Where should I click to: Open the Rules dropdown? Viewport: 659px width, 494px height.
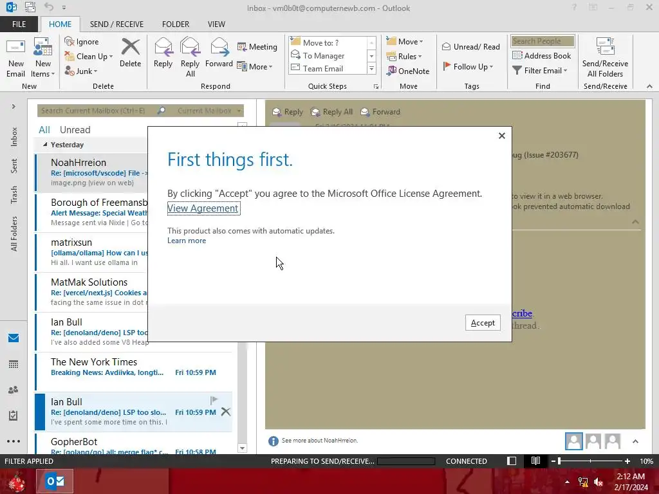(x=404, y=57)
